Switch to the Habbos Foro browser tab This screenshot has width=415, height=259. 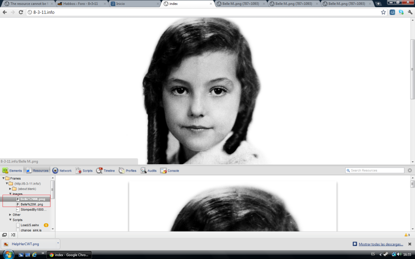coord(80,4)
